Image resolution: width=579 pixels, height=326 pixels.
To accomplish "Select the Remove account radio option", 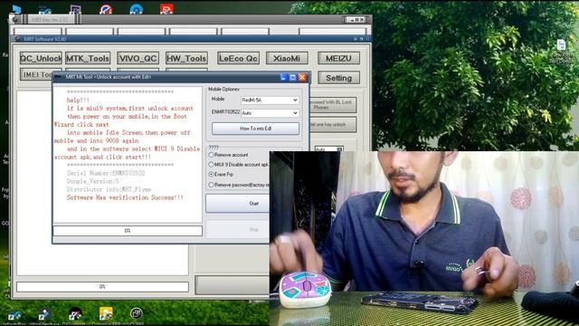I will point(228,155).
